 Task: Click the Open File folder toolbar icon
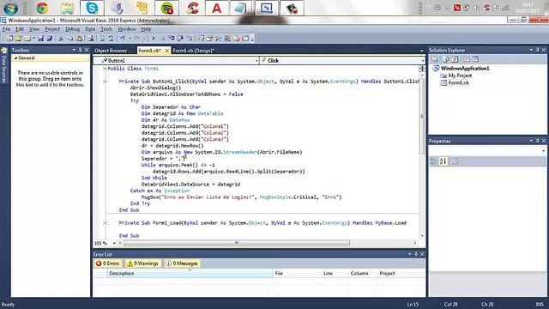(18, 39)
